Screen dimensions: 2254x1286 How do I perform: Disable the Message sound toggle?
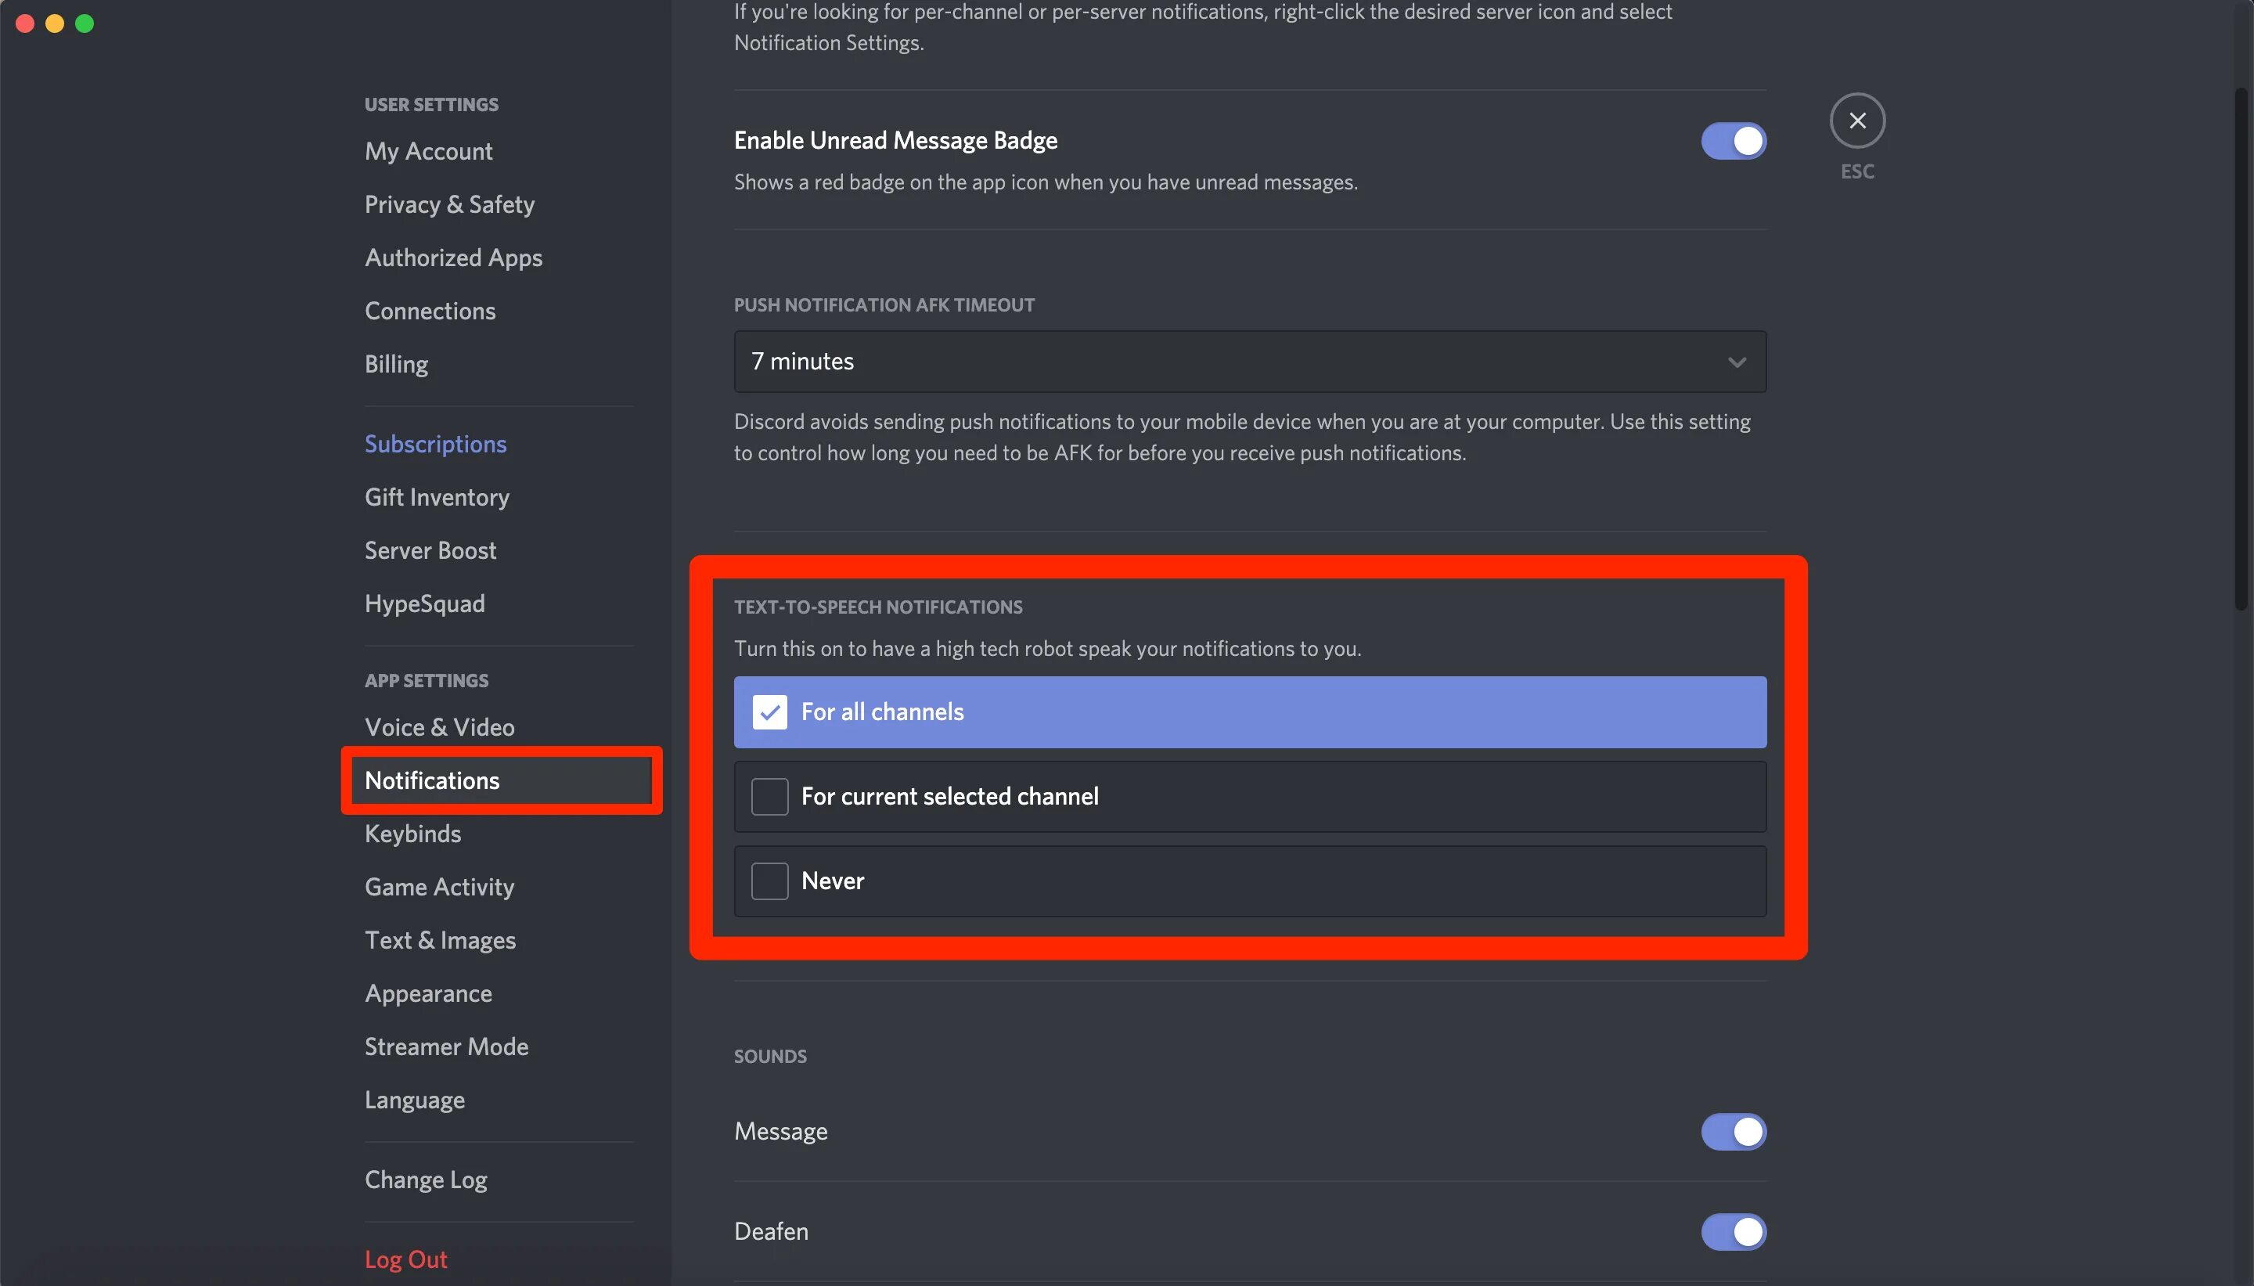pos(1733,1132)
